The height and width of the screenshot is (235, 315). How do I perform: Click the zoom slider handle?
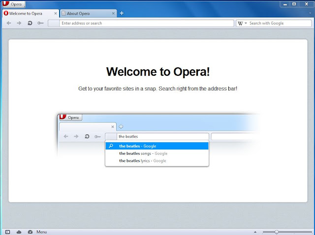tap(277, 232)
